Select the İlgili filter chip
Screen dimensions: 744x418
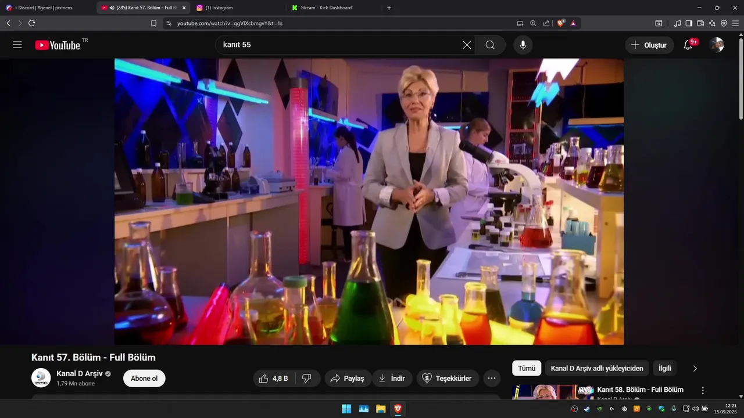pos(665,368)
